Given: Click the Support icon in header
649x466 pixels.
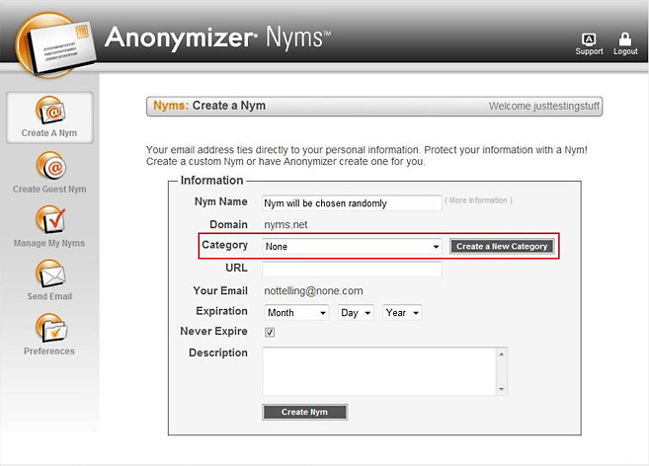Looking at the screenshot, I should click(589, 39).
